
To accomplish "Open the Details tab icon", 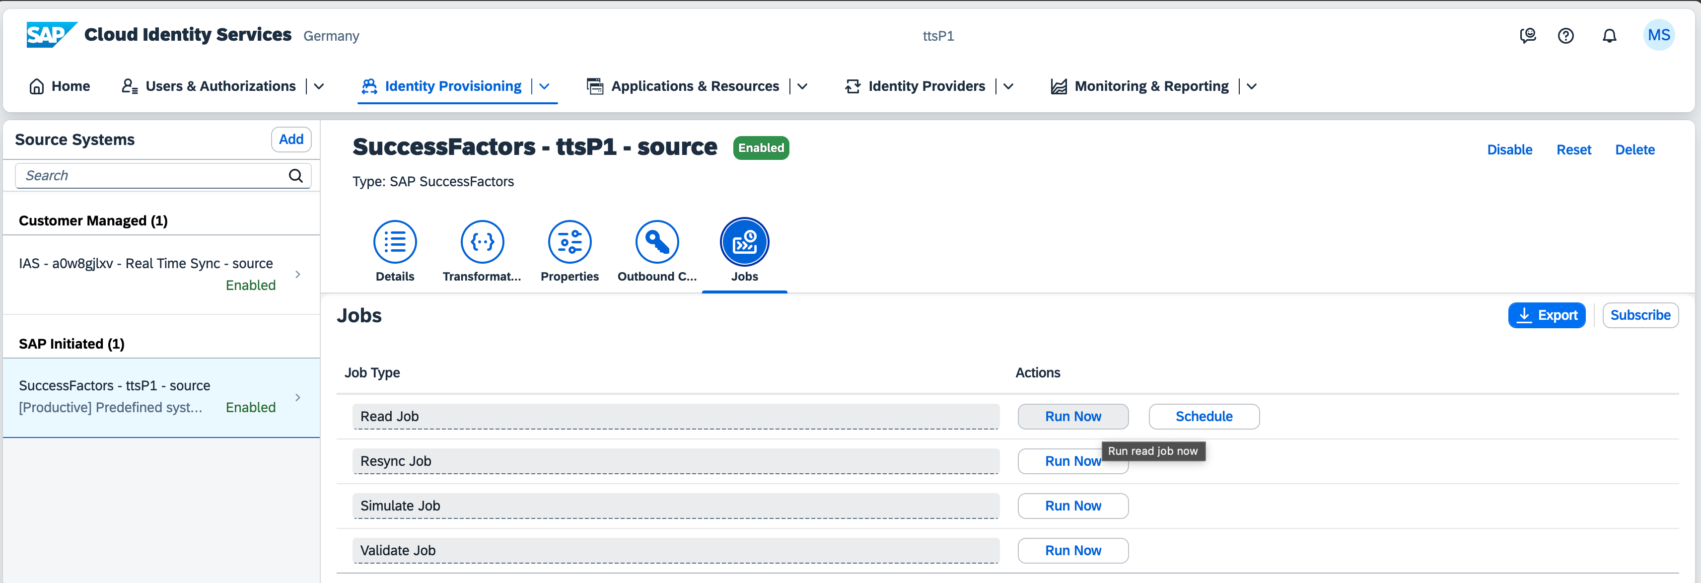I will [x=395, y=242].
